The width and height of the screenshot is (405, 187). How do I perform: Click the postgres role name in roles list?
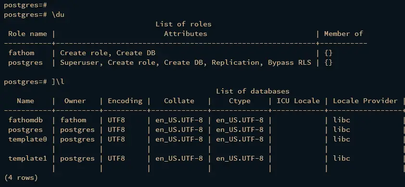[x=25, y=63]
